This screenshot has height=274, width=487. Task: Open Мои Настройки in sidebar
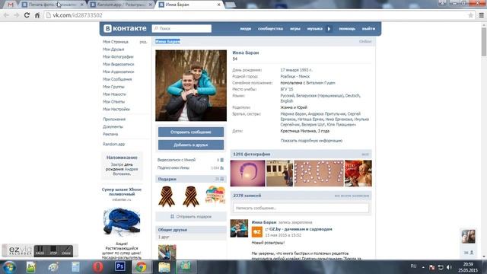pyautogui.click(x=116, y=109)
